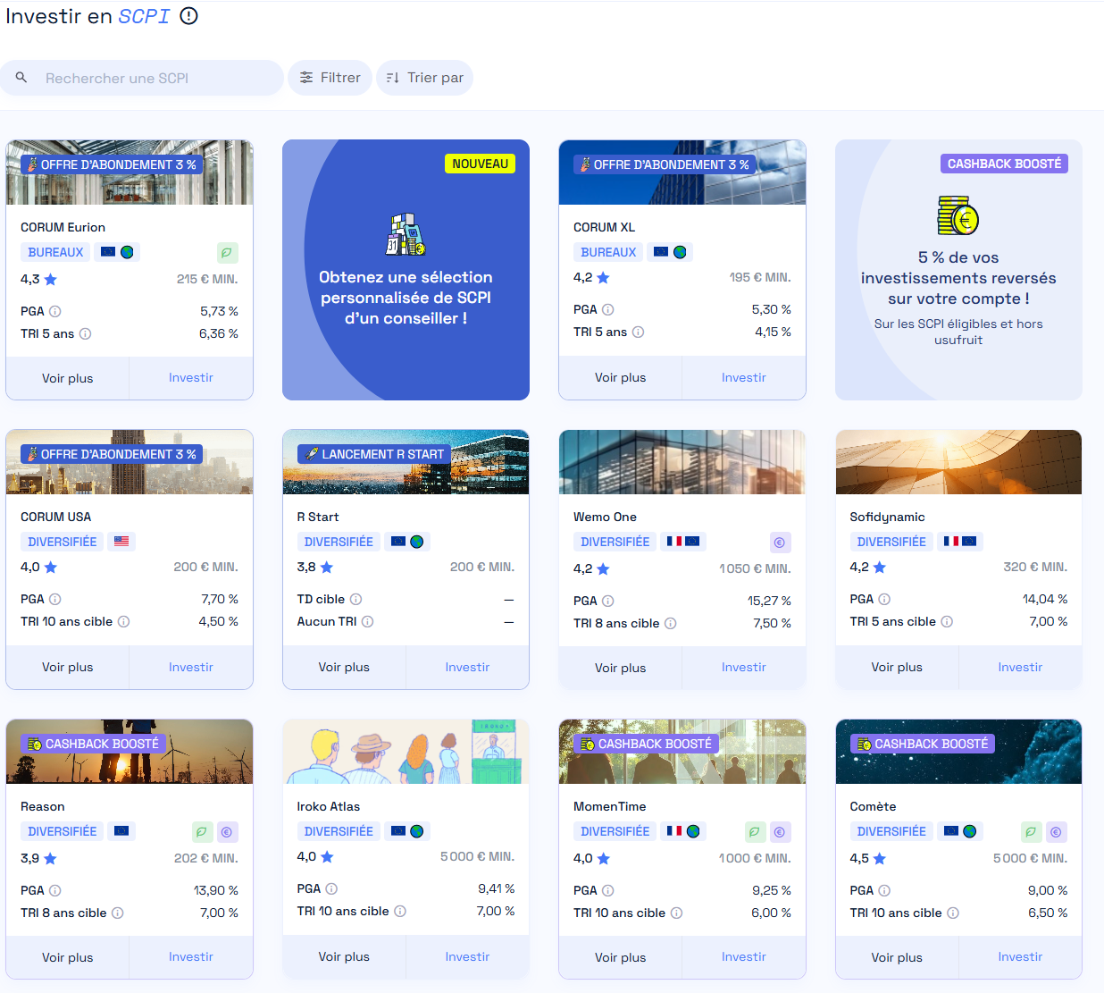Open TRI 5 ans info on CORUM XL
This screenshot has width=1104, height=993.
click(x=638, y=332)
